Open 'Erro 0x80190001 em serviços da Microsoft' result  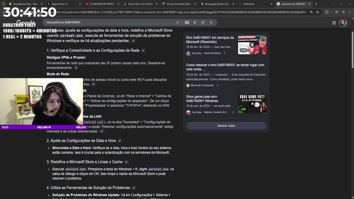pos(210,40)
